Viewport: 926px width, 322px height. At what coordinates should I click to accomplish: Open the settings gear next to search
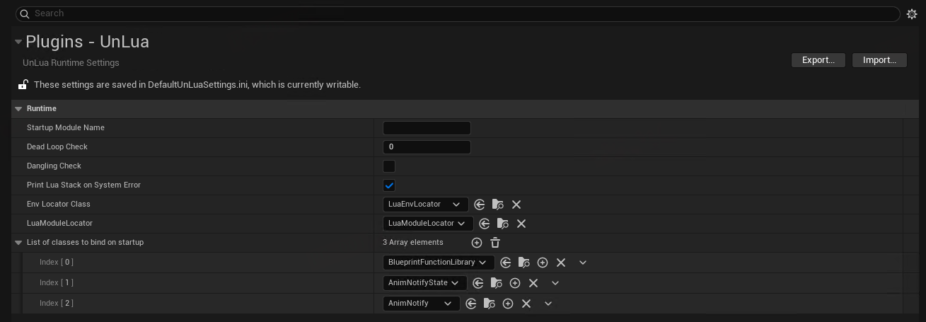click(x=912, y=13)
